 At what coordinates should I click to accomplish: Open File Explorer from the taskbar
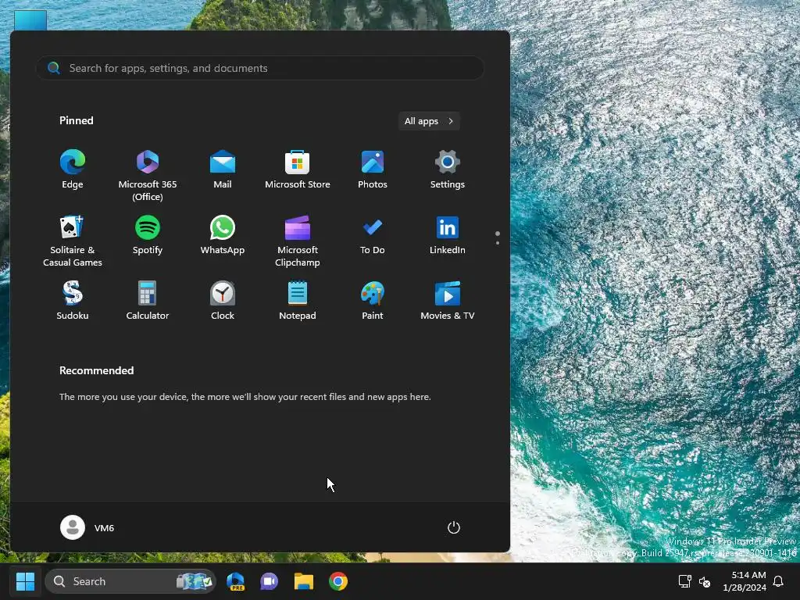(x=304, y=581)
